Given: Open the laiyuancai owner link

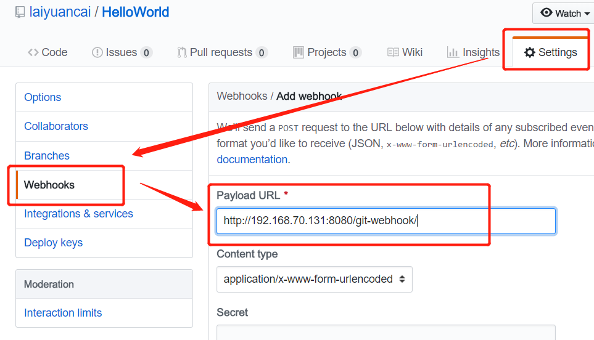Looking at the screenshot, I should (x=59, y=12).
